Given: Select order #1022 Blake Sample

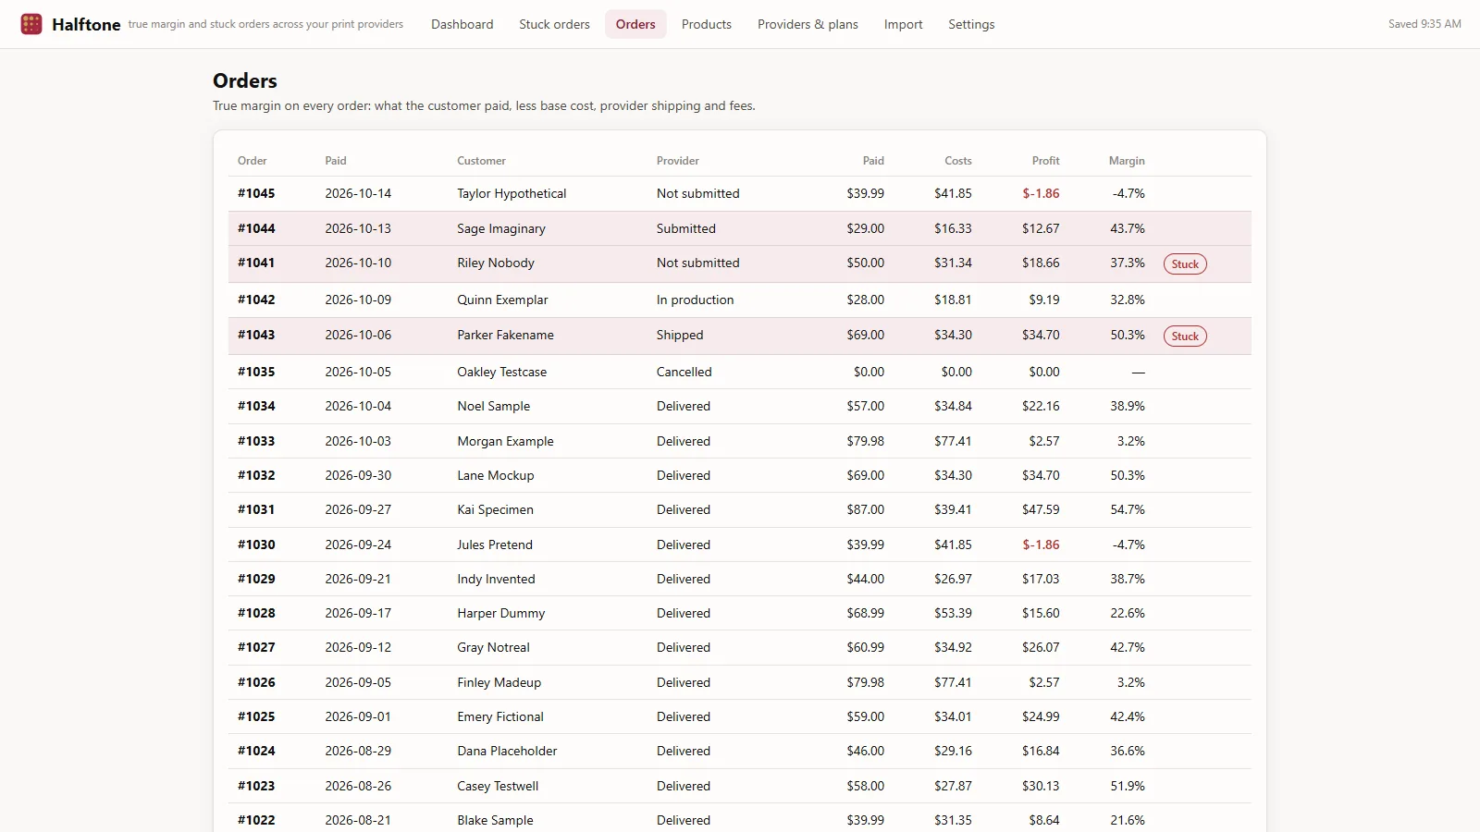Looking at the screenshot, I should click(x=740, y=820).
